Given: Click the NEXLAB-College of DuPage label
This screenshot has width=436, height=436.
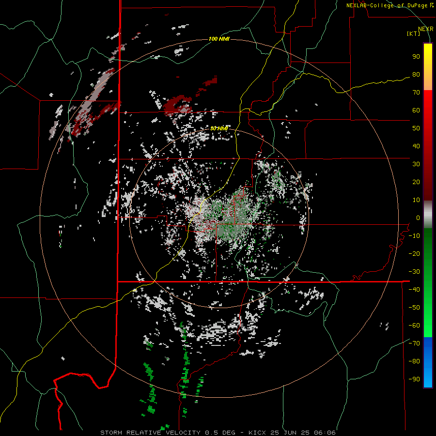Looking at the screenshot, I should click(x=389, y=5).
